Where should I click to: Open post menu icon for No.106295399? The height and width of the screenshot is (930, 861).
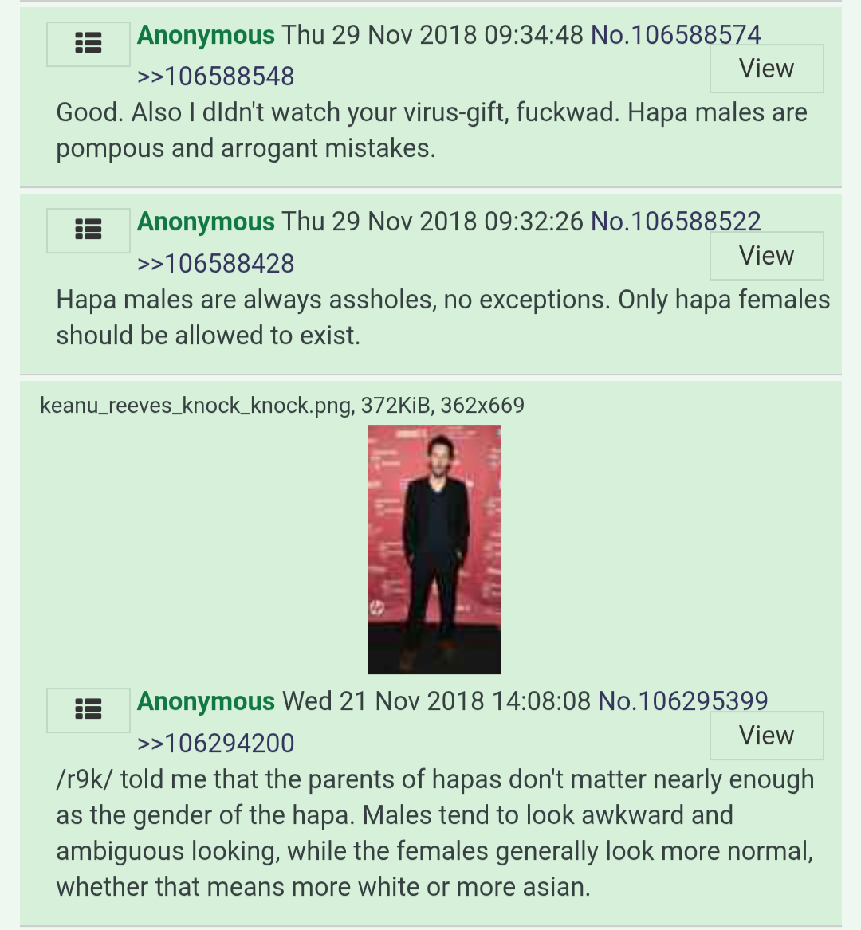click(x=88, y=711)
